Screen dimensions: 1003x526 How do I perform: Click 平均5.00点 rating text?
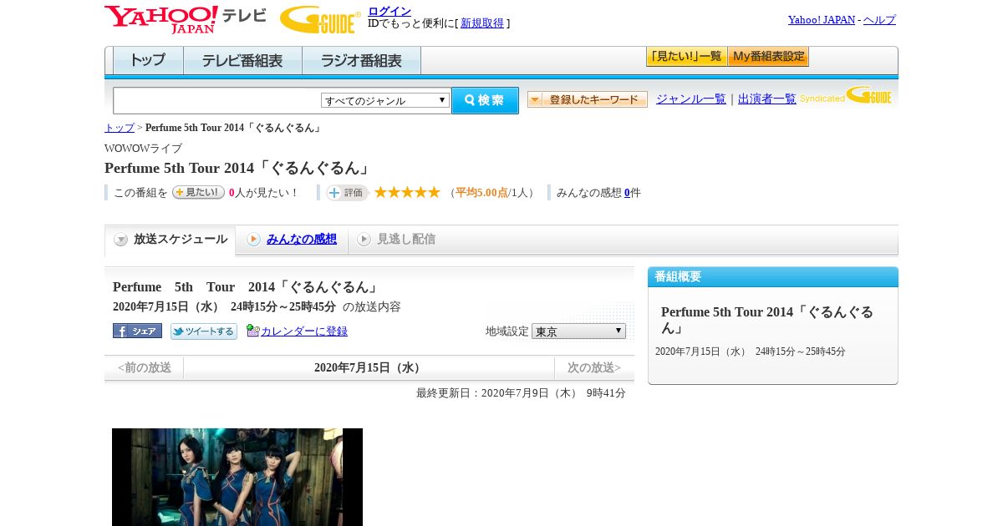[481, 193]
